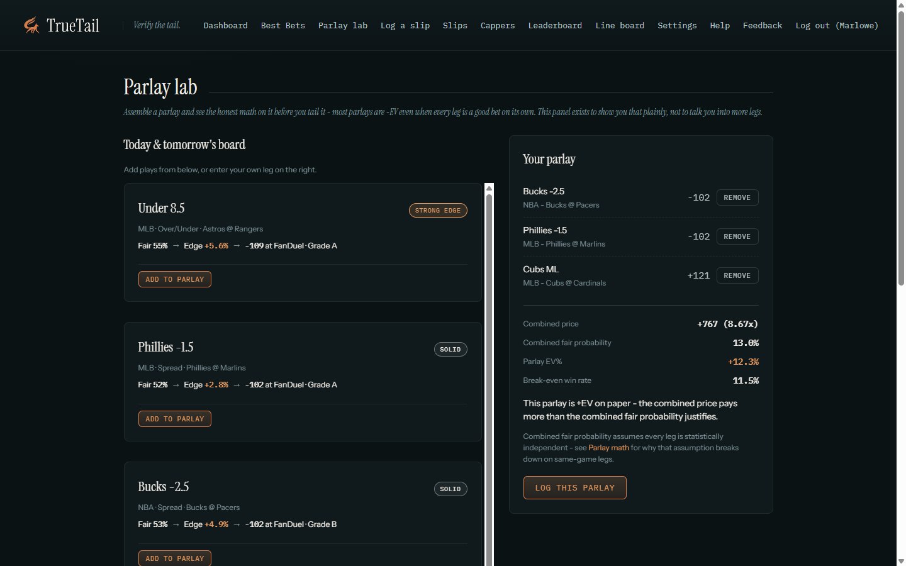Click the board list scroll-up arrow
Image resolution: width=906 pixels, height=566 pixels.
pyautogui.click(x=489, y=188)
